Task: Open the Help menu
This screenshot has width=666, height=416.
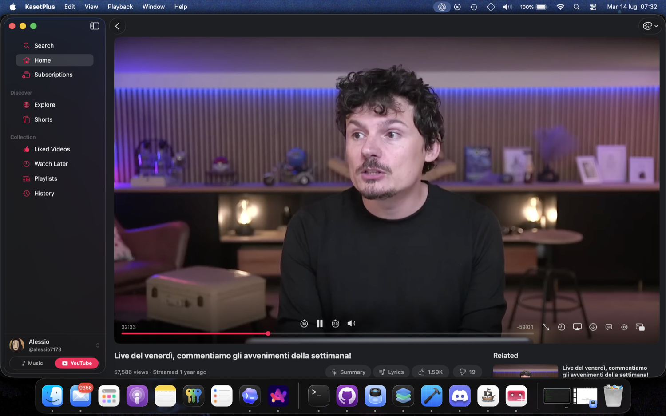Action: pyautogui.click(x=181, y=7)
